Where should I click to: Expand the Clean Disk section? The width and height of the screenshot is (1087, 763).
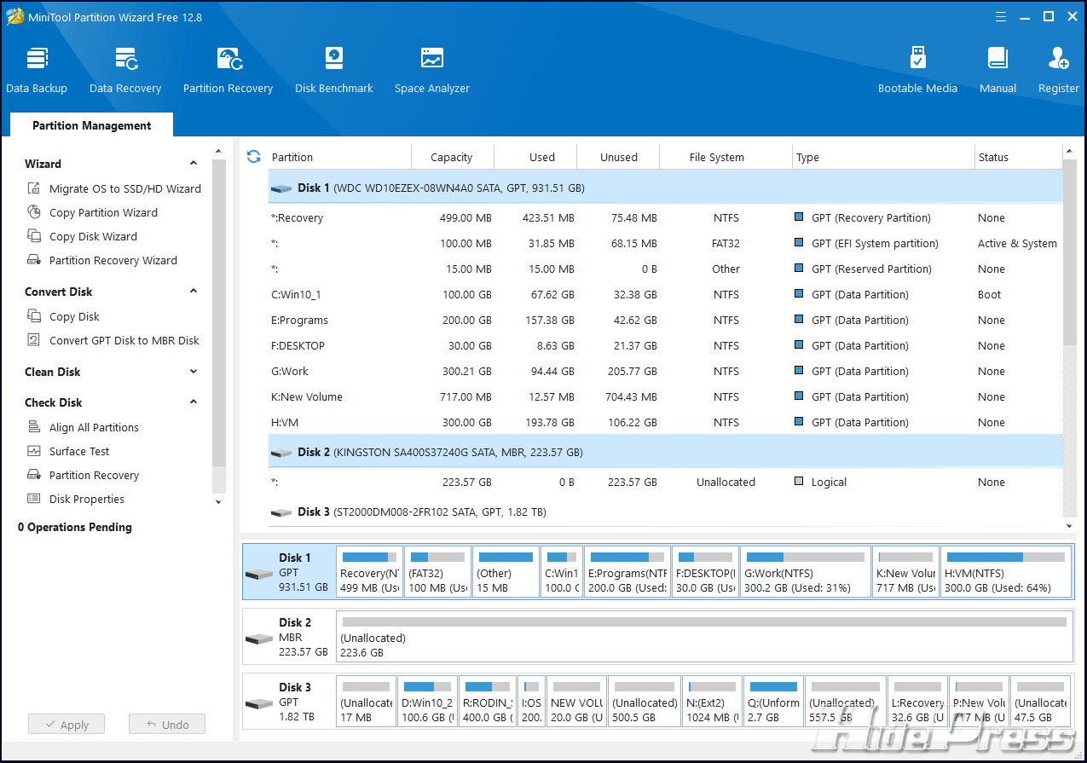coord(194,372)
